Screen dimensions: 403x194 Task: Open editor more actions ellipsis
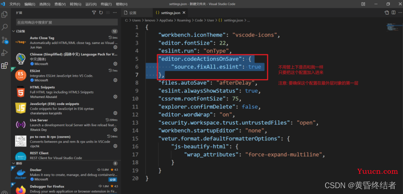pyautogui.click(x=399, y=12)
